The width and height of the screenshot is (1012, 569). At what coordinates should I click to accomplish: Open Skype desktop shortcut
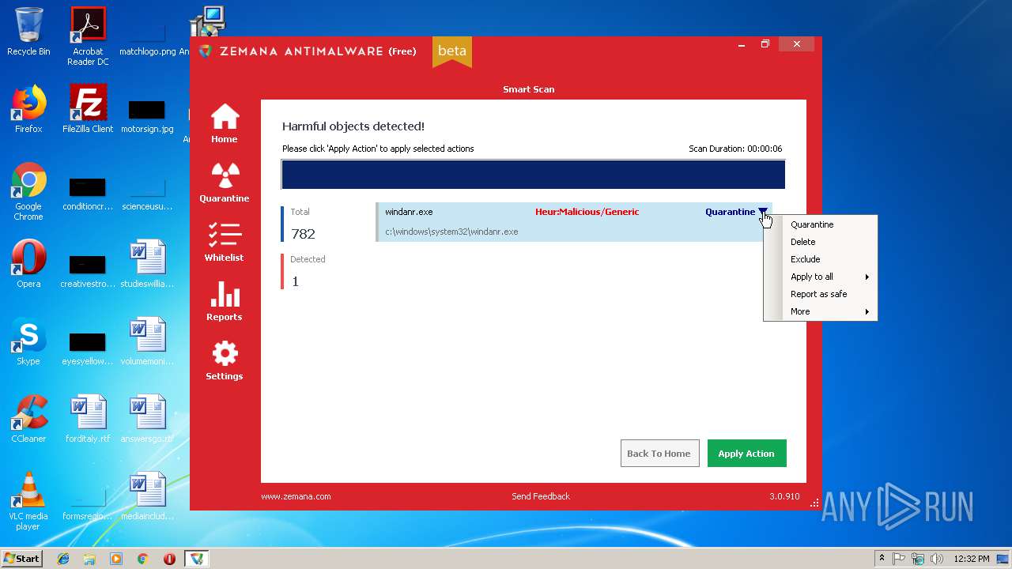pos(28,341)
